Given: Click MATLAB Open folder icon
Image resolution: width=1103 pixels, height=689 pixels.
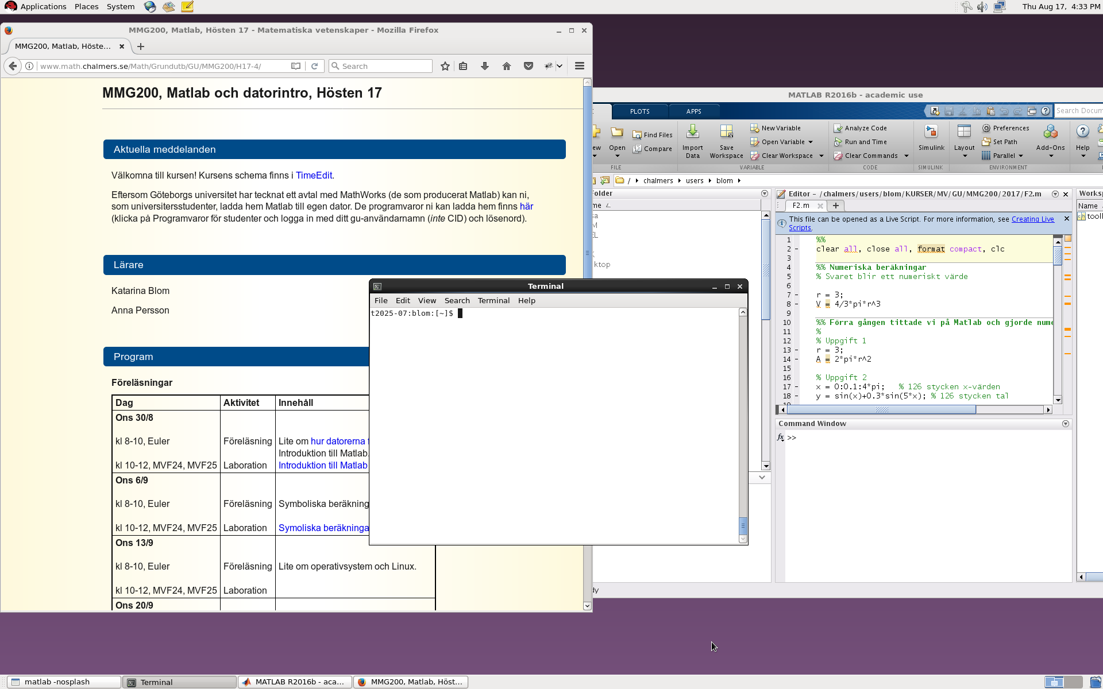Looking at the screenshot, I should coord(617,132).
